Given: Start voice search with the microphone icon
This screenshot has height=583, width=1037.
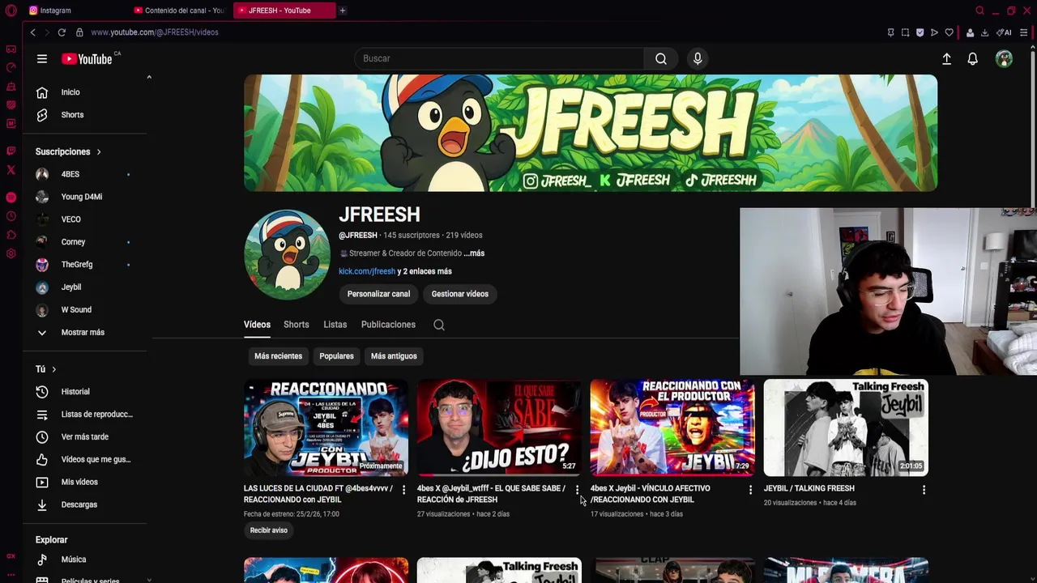Looking at the screenshot, I should pyautogui.click(x=698, y=58).
